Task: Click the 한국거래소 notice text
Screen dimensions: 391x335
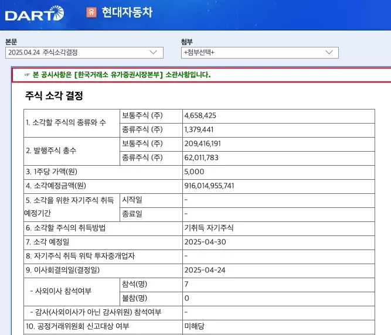Action: [x=122, y=75]
